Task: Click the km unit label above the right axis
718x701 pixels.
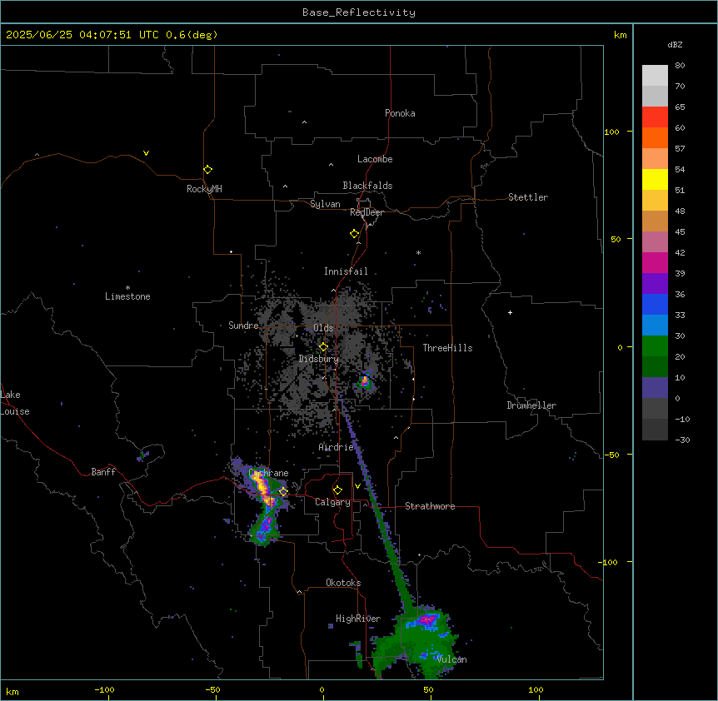Action: [620, 35]
